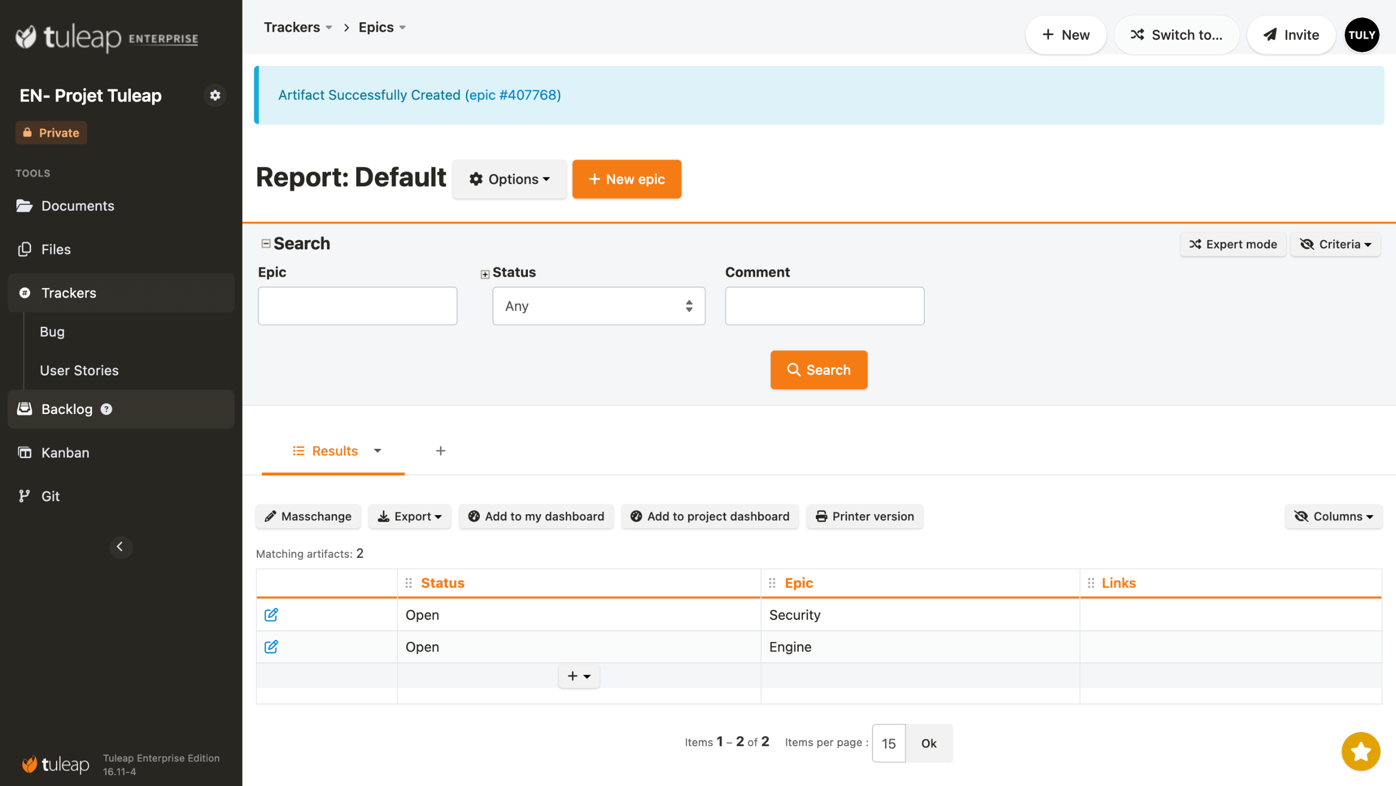Click the Epic search input field

tap(357, 306)
